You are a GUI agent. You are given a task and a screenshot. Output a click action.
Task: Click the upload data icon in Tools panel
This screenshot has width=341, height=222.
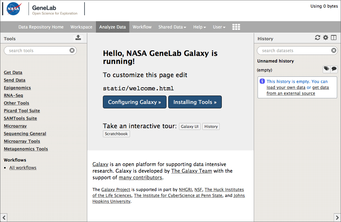78,38
